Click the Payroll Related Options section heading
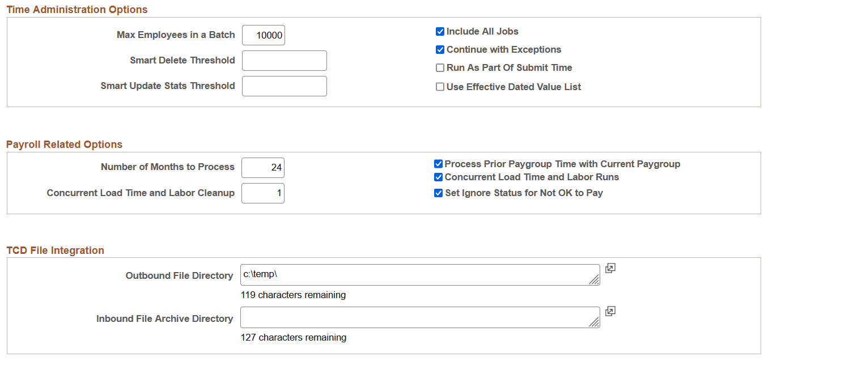Viewport: 849px width, 378px height. (65, 145)
